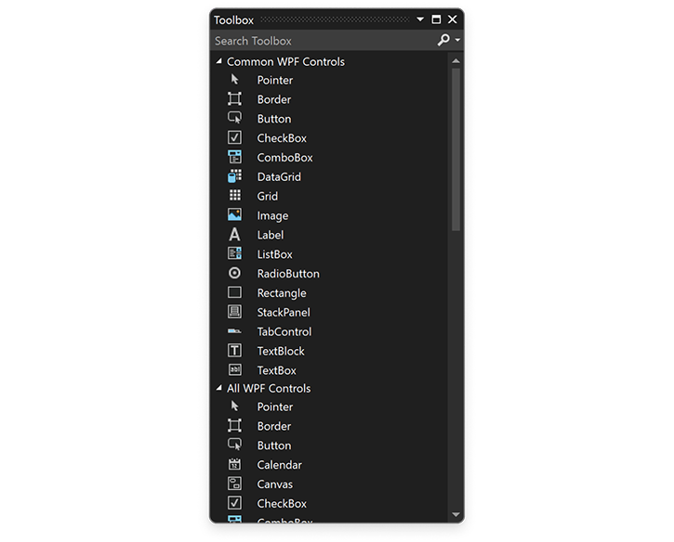Click the scrollbar up arrow
The image size is (674, 542).
coord(456,61)
